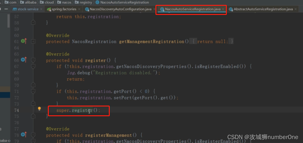303x143 pixels.
Task: Click 'super.register()' call on line 74
Action: click(78, 110)
